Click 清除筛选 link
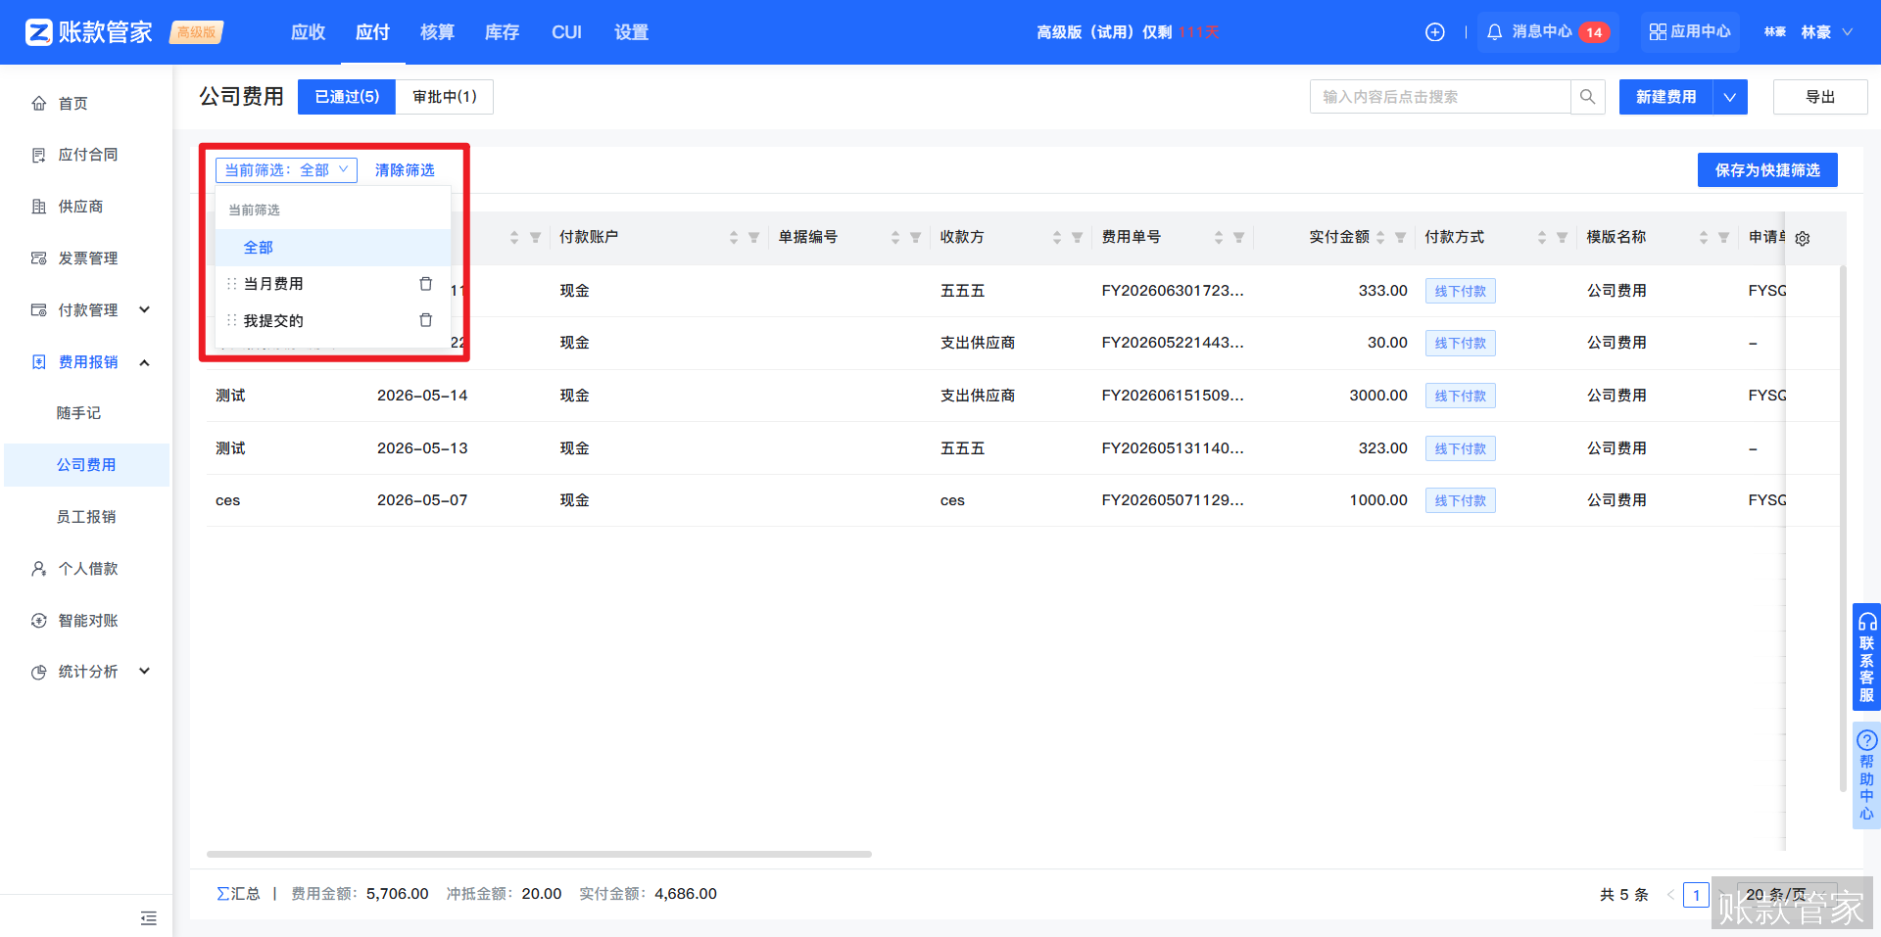Image resolution: width=1881 pixels, height=937 pixels. (405, 170)
